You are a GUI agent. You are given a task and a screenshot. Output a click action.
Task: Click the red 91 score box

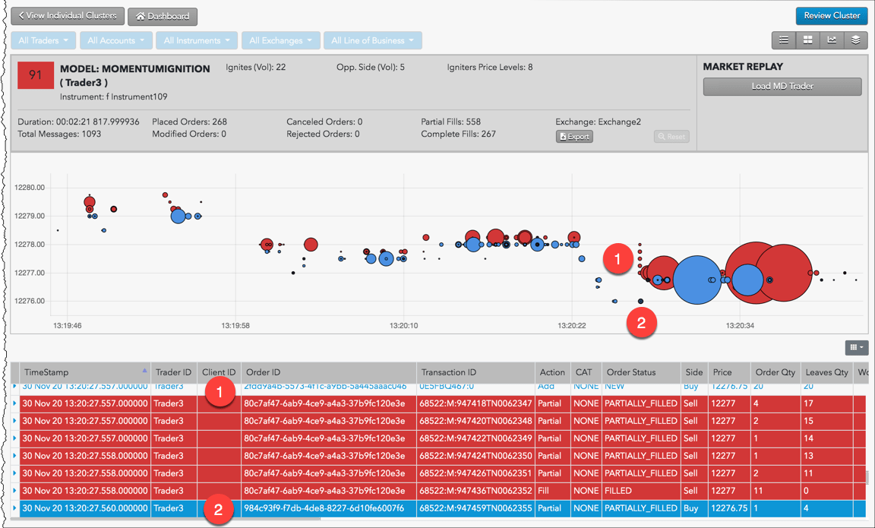(36, 75)
